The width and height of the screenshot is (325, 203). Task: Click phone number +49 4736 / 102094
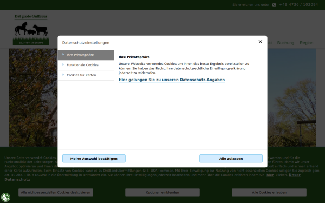coord(298,5)
